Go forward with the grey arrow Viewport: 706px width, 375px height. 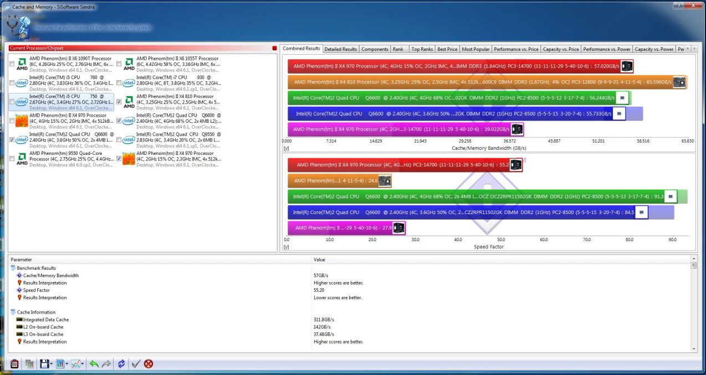point(106,364)
